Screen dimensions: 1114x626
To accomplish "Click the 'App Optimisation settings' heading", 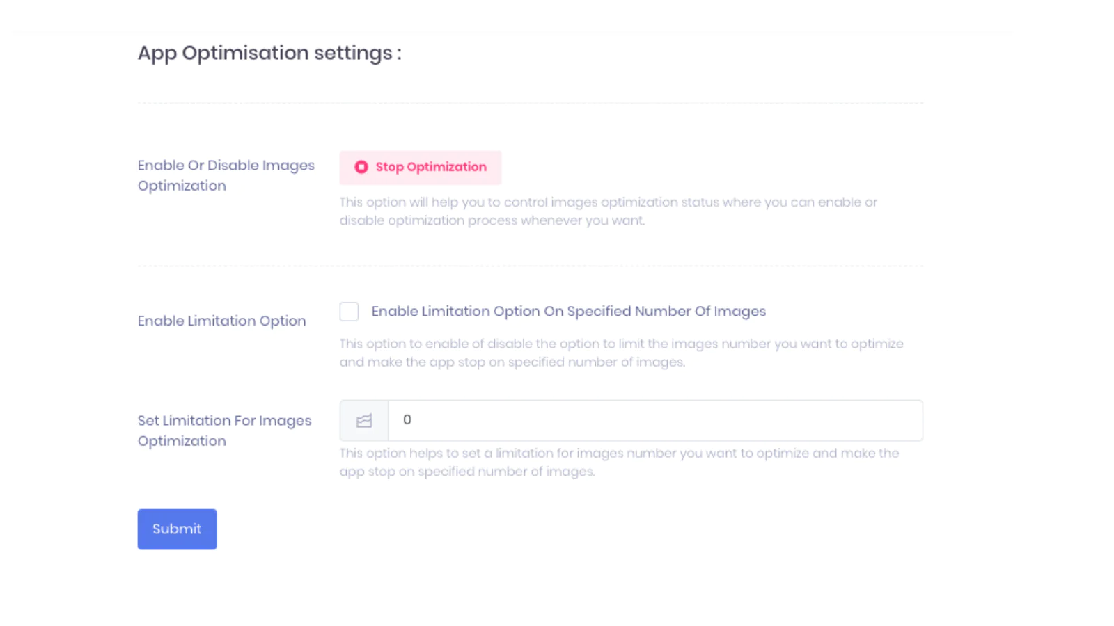I will pos(269,53).
